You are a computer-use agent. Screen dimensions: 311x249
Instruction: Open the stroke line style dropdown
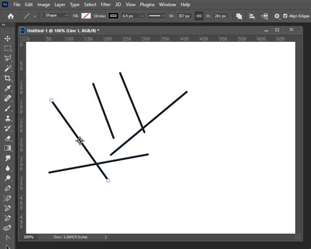[156, 16]
